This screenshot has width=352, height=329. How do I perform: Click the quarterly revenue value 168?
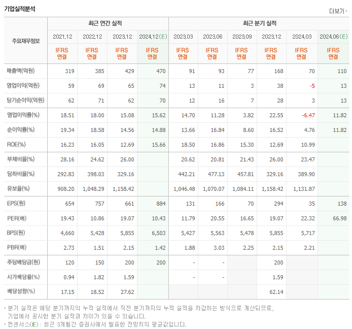pos(278,71)
